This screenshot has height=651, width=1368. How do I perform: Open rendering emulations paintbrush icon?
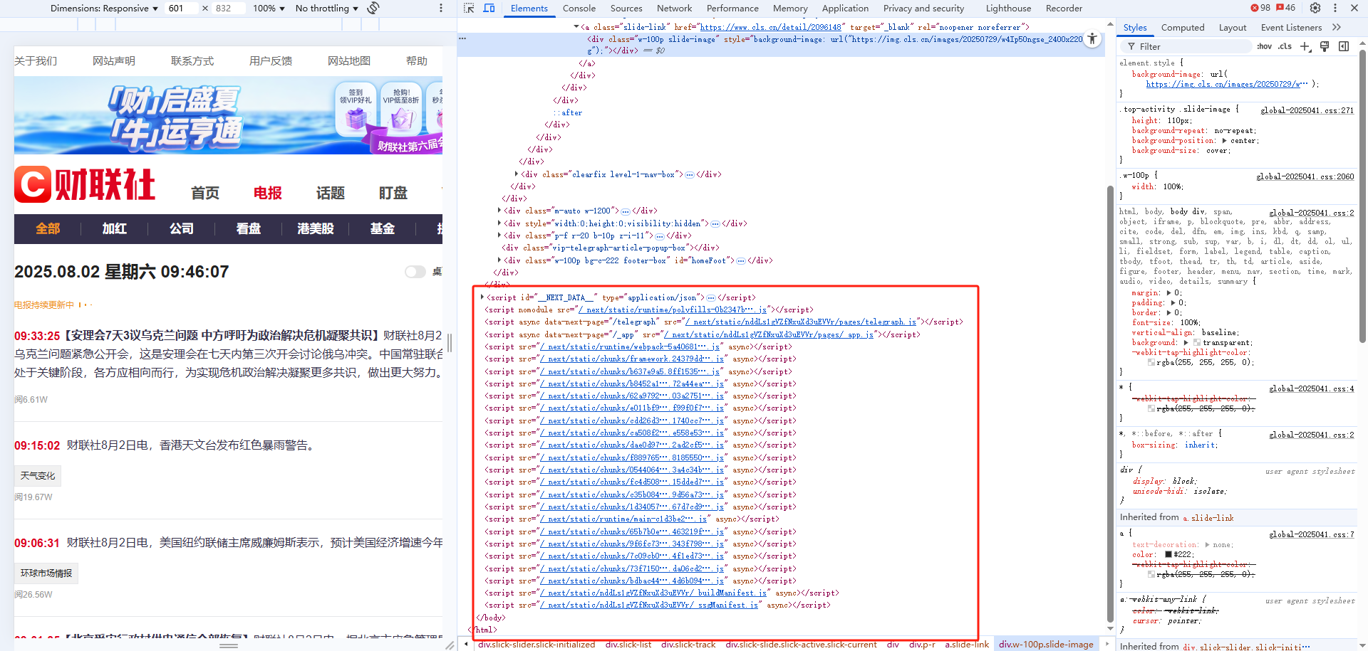pyautogui.click(x=1325, y=46)
